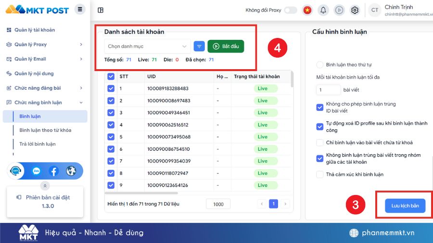
Task: Open Vietnamese flag language selector
Action: coord(307,10)
